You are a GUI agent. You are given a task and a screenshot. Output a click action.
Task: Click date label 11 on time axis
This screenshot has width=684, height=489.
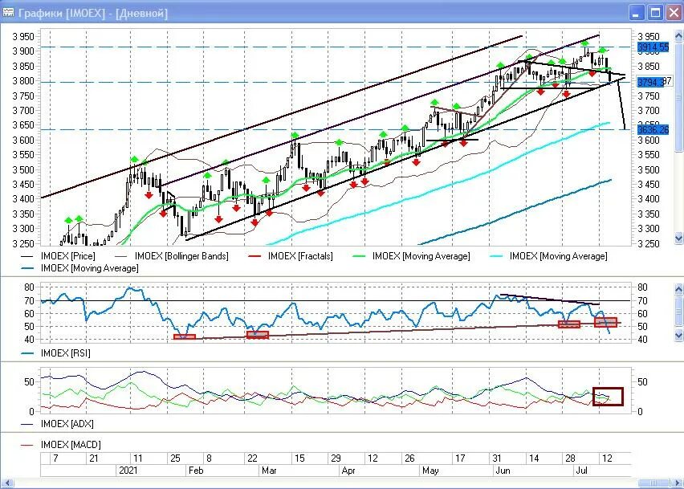click(x=138, y=458)
